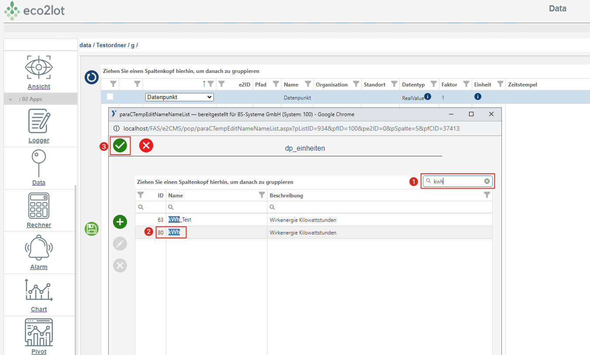Click the eco2lot logo

[35, 10]
